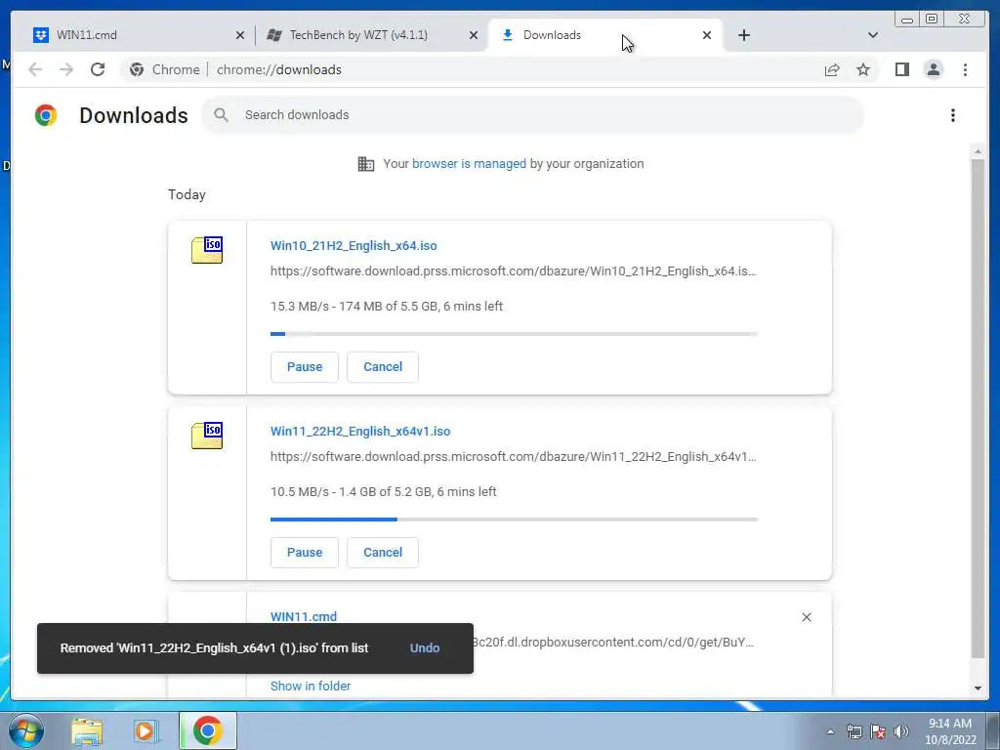This screenshot has width=1000, height=750.
Task: Cancel the Win10_21H2 ISO download
Action: [383, 367]
